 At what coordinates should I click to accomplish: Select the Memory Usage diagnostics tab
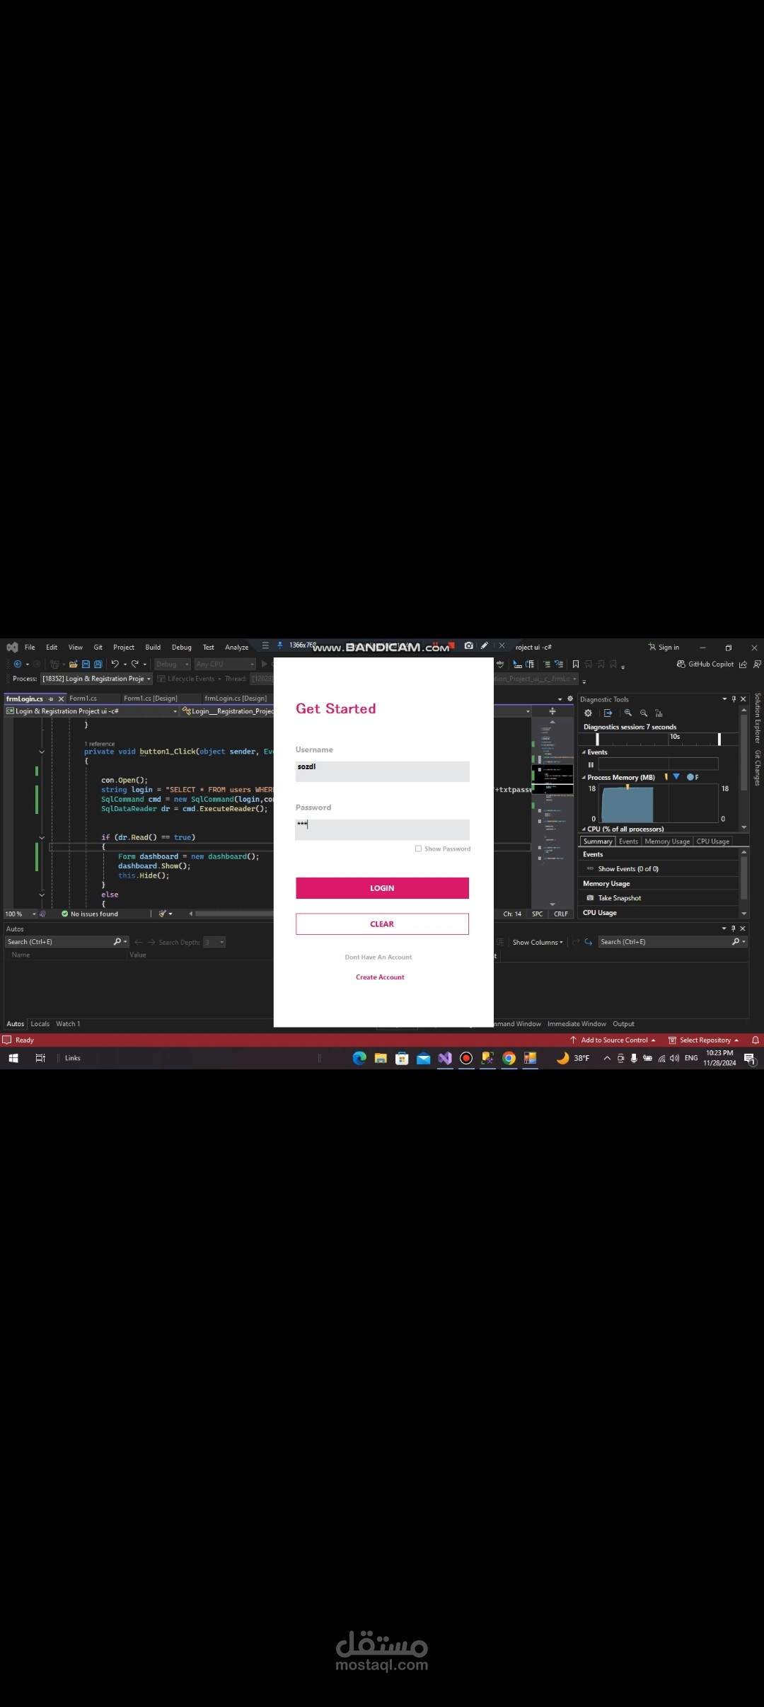pyautogui.click(x=667, y=841)
